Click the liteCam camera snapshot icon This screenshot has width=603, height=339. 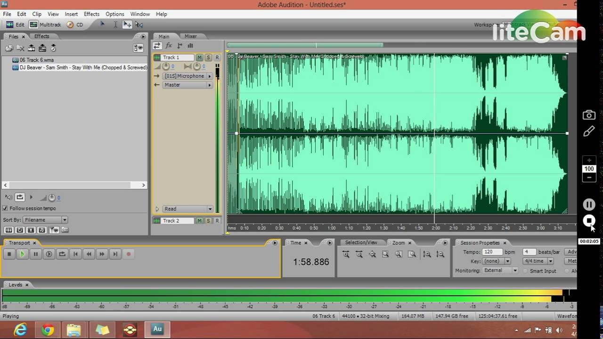589,115
